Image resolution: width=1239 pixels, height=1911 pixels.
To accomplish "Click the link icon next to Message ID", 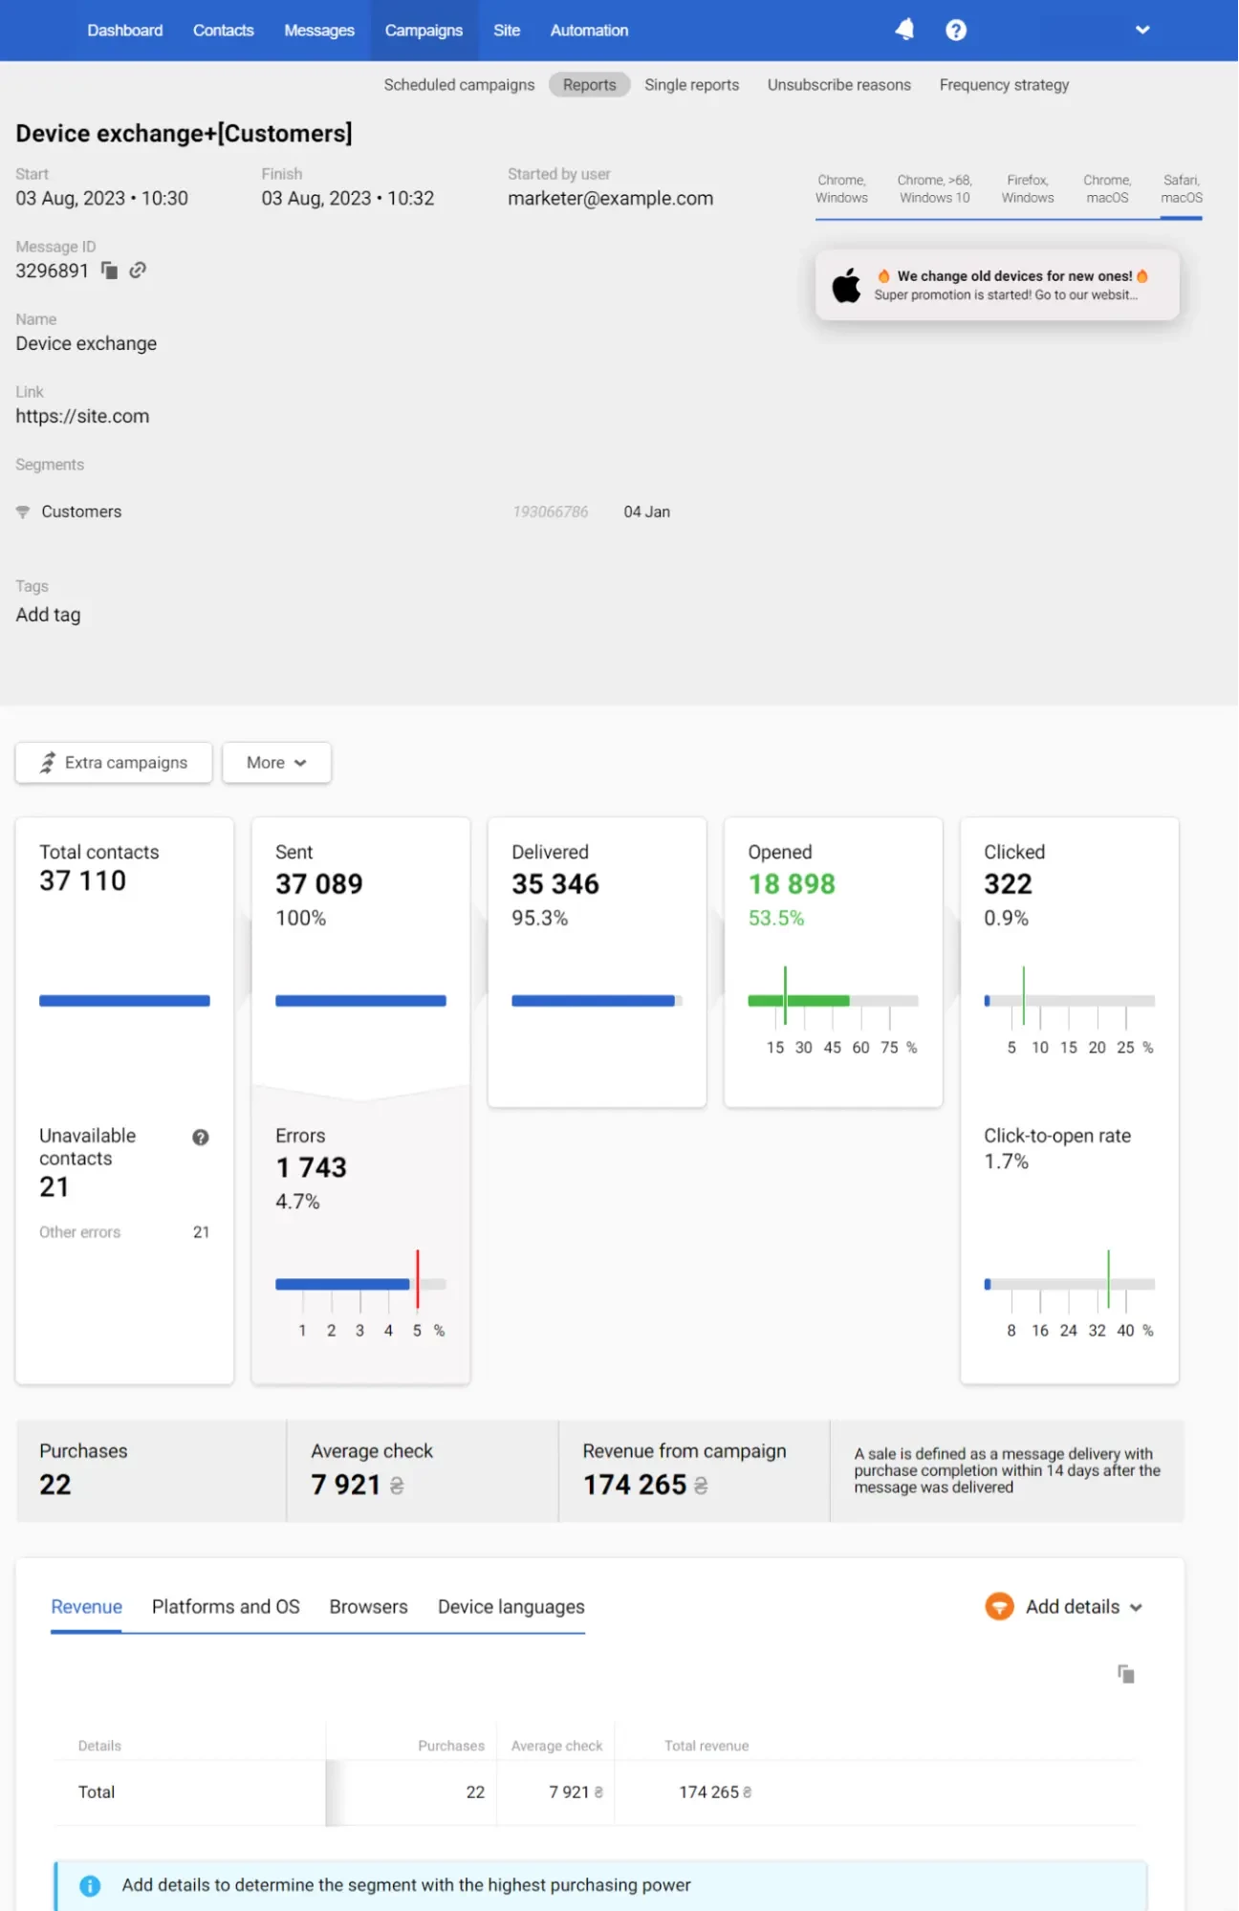I will pyautogui.click(x=138, y=271).
